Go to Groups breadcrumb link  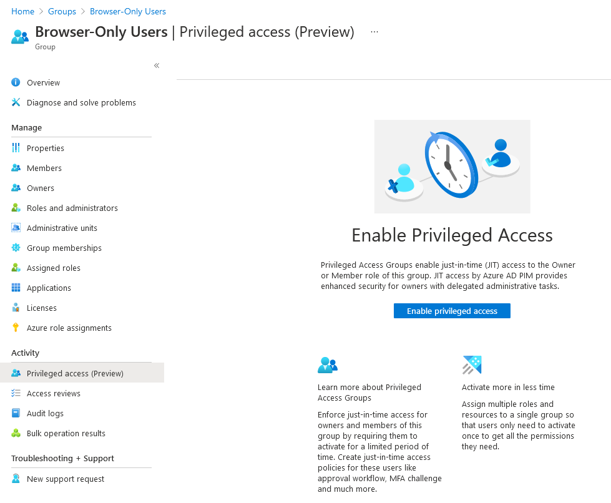point(62,11)
